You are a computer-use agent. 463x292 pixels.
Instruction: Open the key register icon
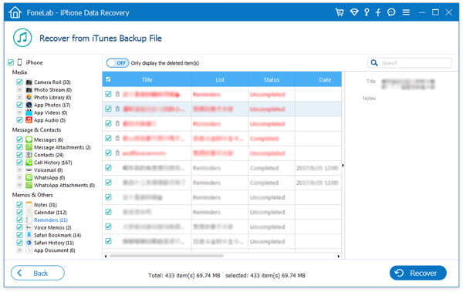(x=367, y=12)
